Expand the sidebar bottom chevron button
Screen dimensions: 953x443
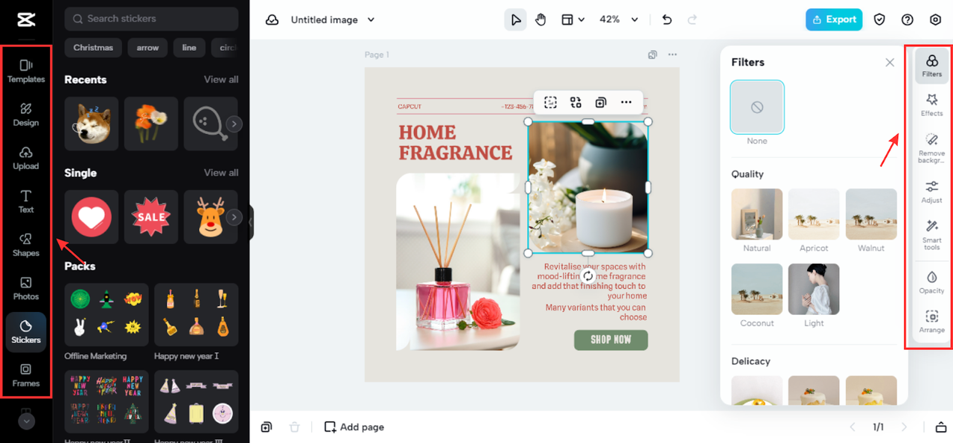[x=26, y=421]
